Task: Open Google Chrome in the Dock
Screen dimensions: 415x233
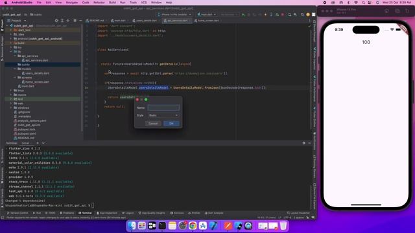Action: click(193, 226)
